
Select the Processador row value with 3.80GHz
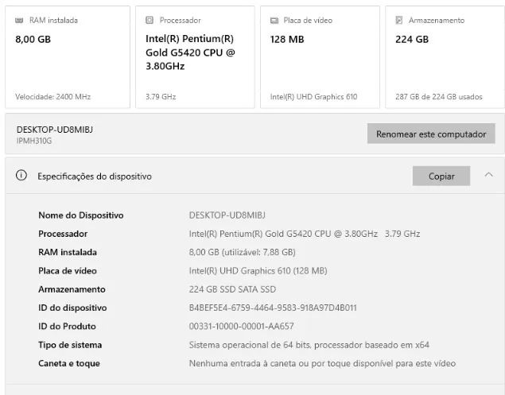point(305,234)
